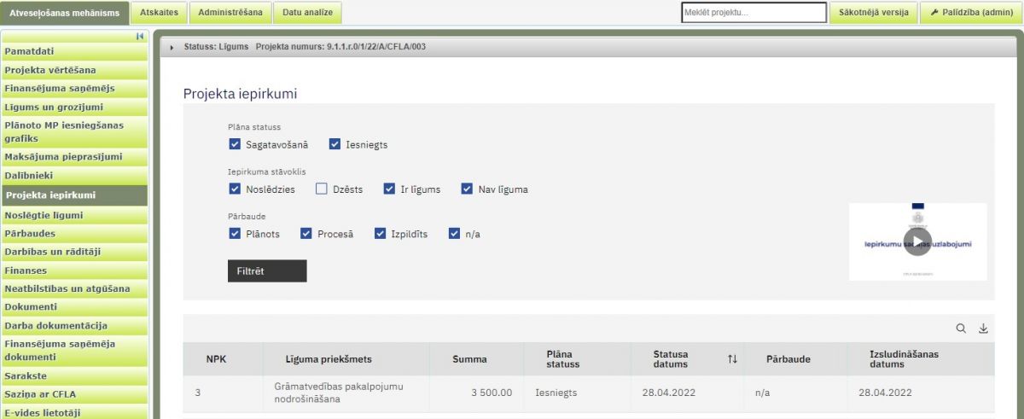Viewport: 1024px width, 419px height.
Task: Open Maksājuma pieprasījumi in sidebar
Action: (63, 157)
